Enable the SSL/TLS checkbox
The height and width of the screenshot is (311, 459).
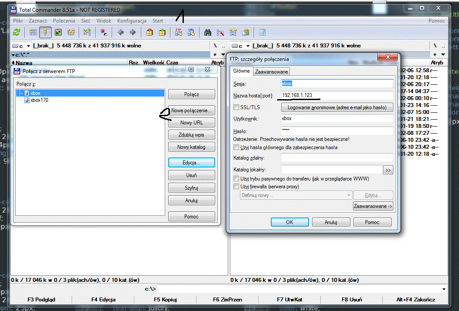coord(236,107)
